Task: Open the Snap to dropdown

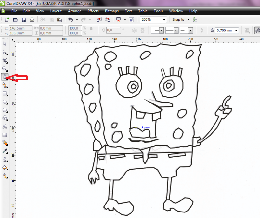Action: 188,20
